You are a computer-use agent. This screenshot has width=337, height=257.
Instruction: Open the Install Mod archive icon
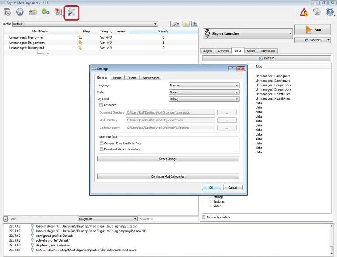point(7,12)
